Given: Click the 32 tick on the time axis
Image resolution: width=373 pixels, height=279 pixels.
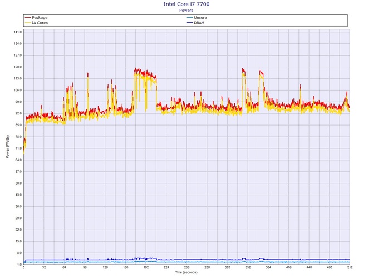Looking at the screenshot, I should pyautogui.click(x=44, y=267).
